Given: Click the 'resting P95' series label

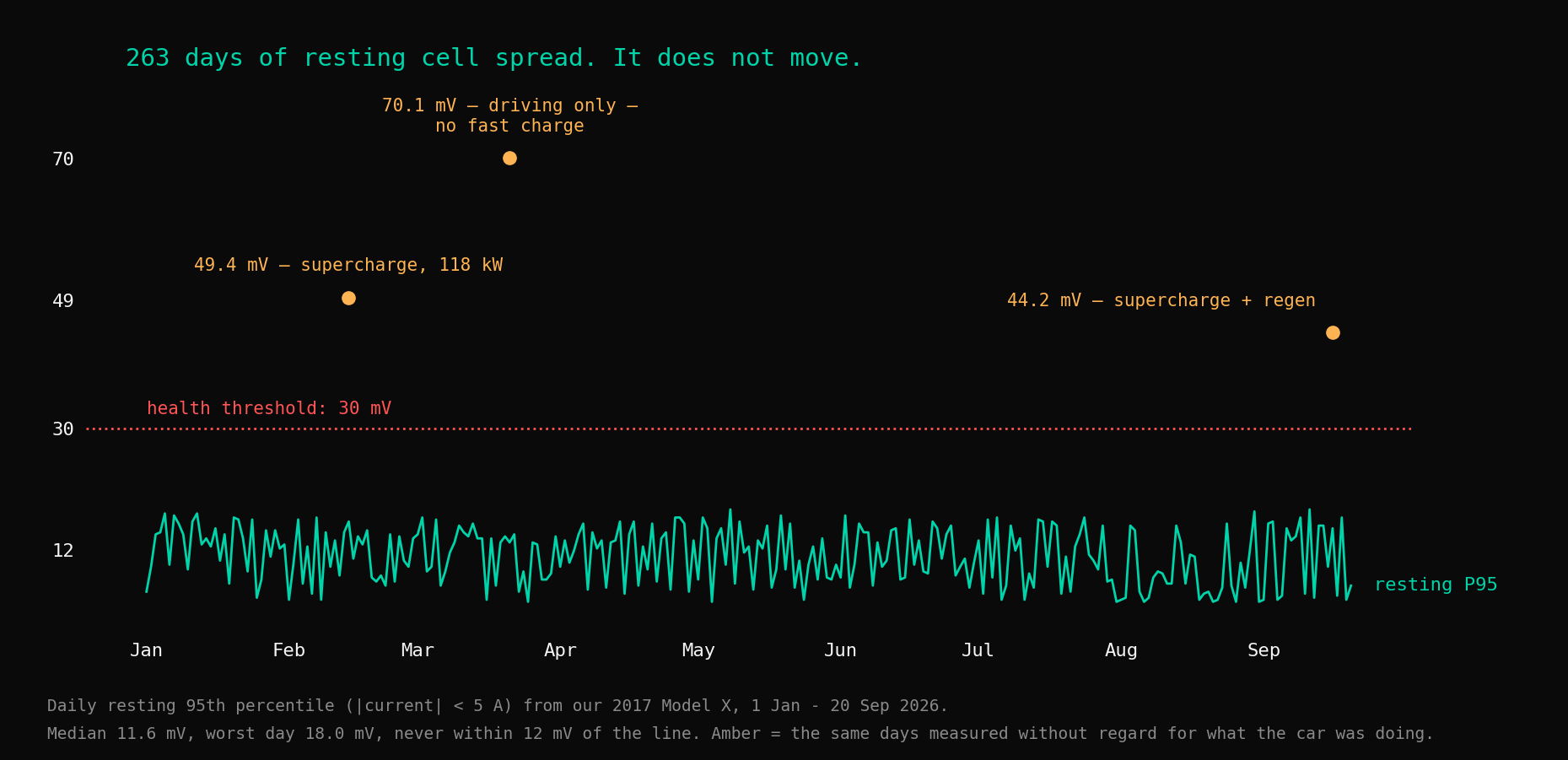Looking at the screenshot, I should pyautogui.click(x=1436, y=585).
